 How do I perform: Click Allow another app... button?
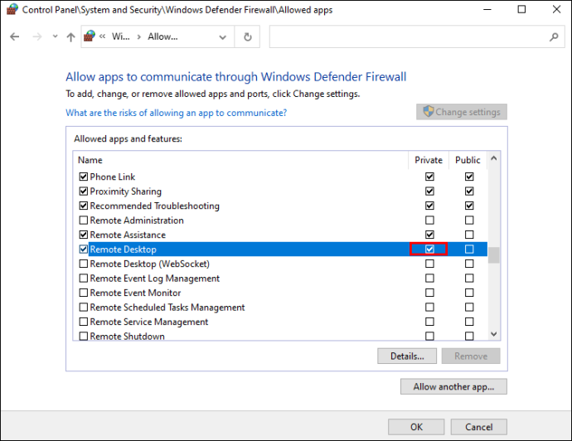point(453,386)
